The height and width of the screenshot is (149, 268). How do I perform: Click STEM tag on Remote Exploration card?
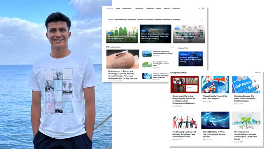tap(143, 31)
